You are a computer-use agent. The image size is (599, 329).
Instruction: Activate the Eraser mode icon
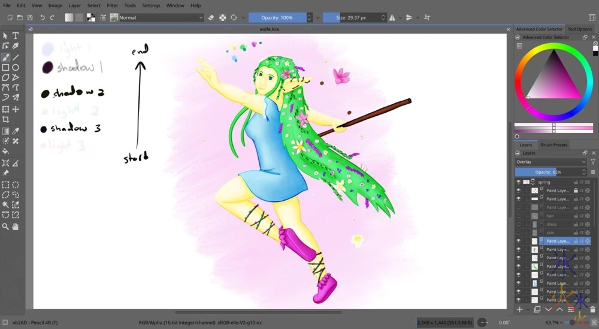tap(211, 17)
